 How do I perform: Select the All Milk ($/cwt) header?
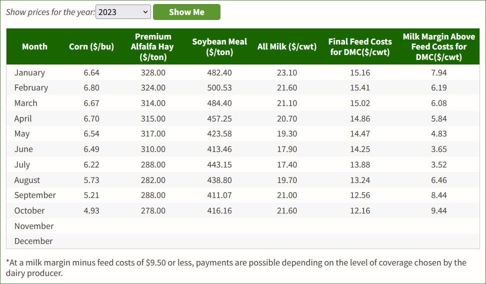[287, 46]
